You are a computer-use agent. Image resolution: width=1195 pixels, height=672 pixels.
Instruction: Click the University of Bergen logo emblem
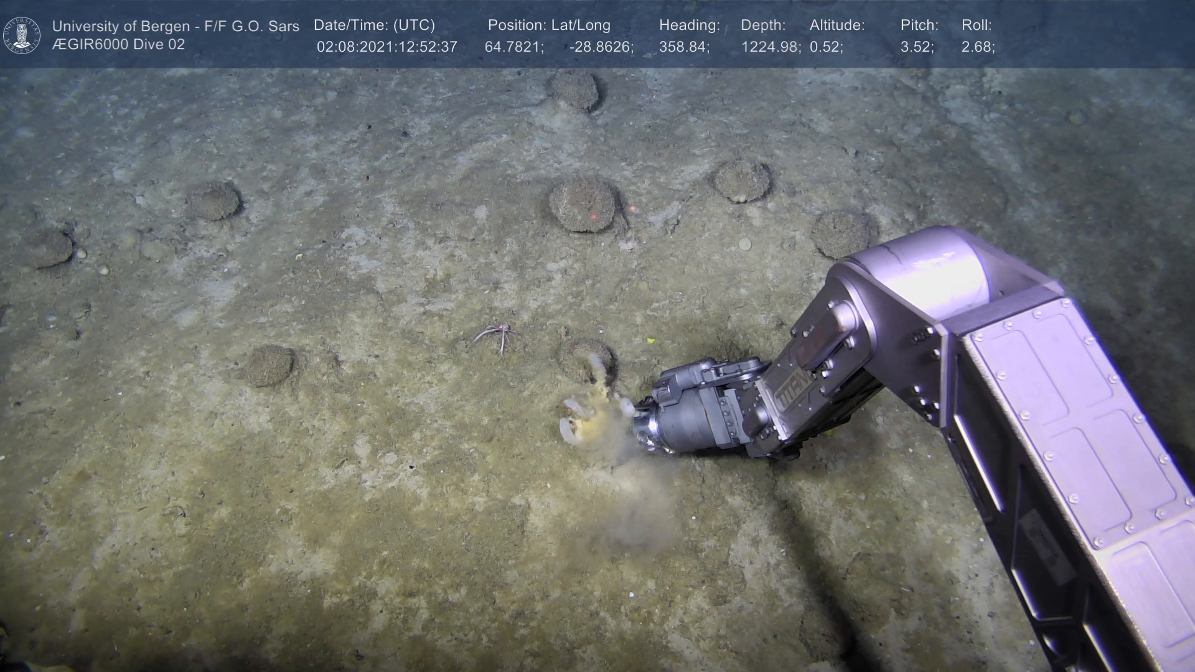click(x=22, y=35)
